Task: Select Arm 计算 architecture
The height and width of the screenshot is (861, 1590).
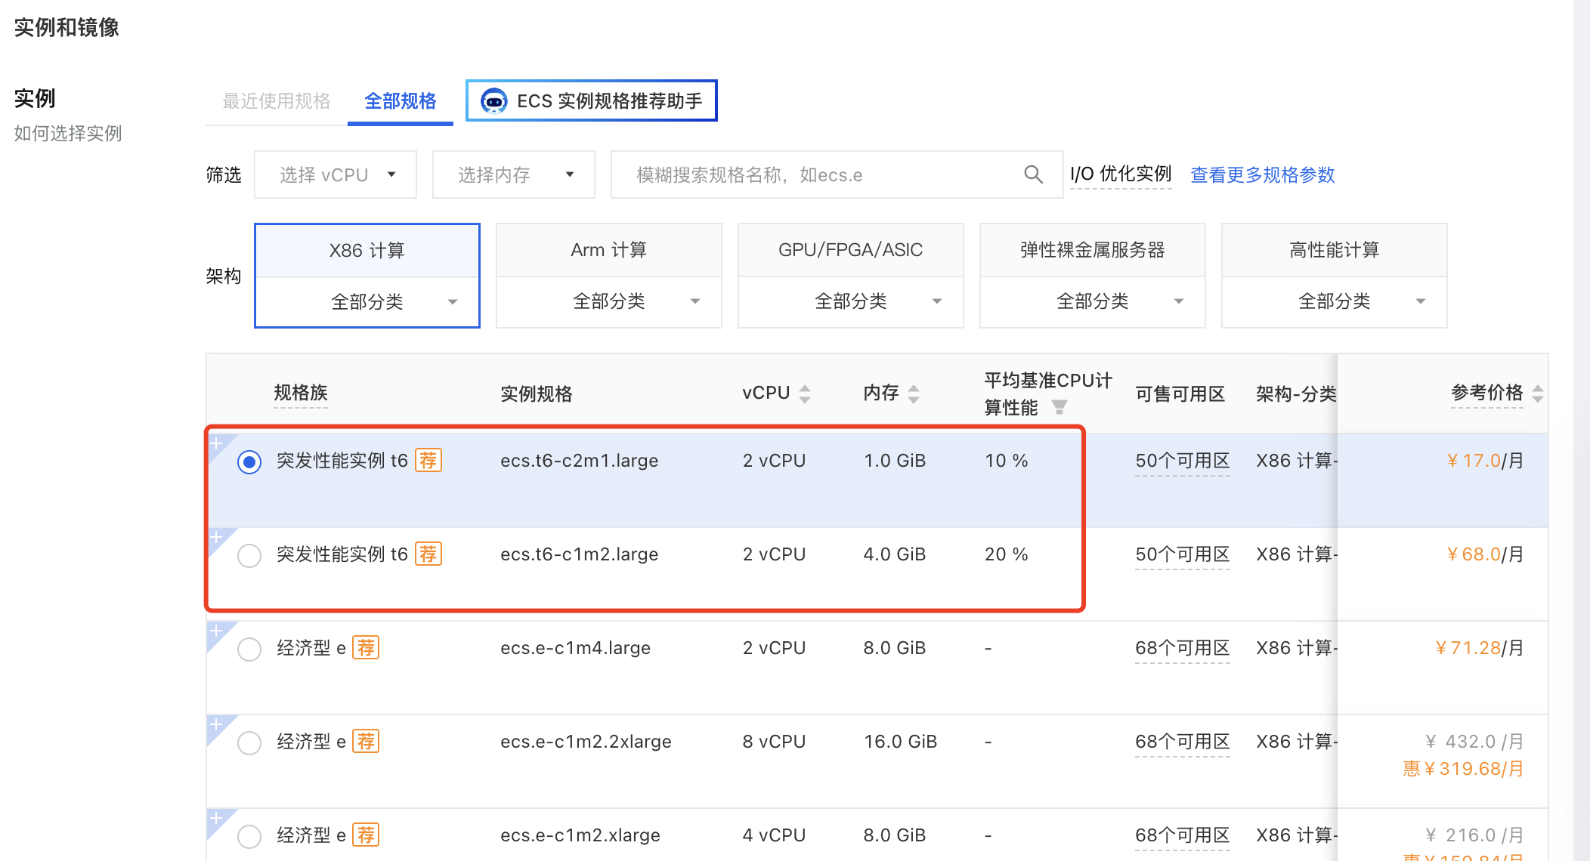Action: (609, 250)
